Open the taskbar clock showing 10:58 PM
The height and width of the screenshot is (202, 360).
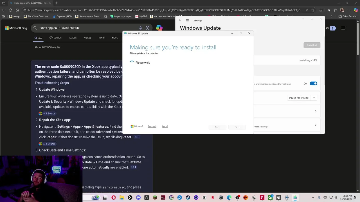pyautogui.click(x=346, y=198)
